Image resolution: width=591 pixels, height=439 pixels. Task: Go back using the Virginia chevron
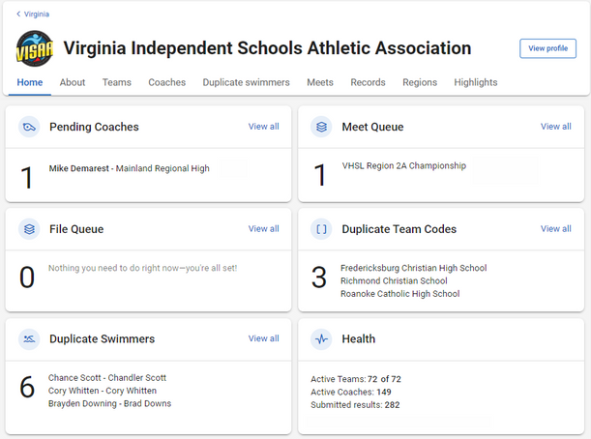[x=18, y=14]
